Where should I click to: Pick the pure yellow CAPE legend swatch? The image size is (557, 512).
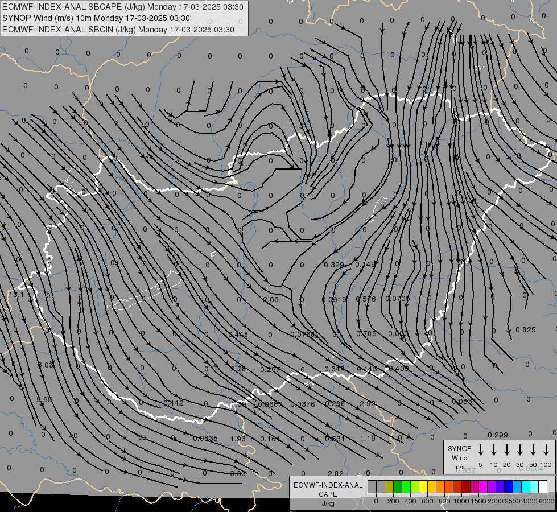[x=423, y=486]
